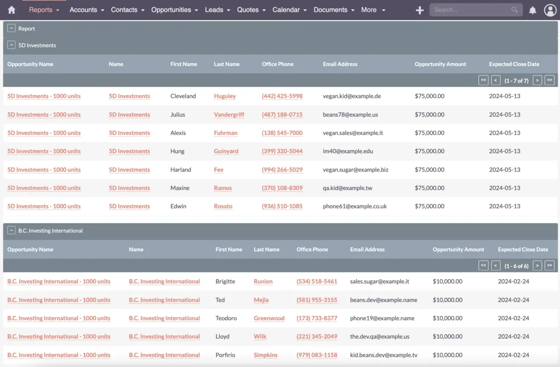
Task: Click the quick-create plus icon
Action: [420, 10]
